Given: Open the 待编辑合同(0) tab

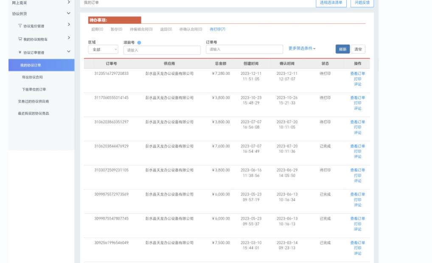Looking at the screenshot, I should [141, 29].
